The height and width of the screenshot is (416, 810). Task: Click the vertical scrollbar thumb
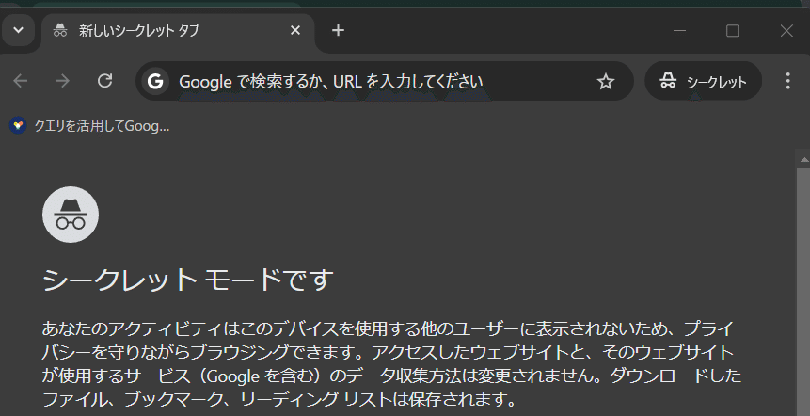pyautogui.click(x=803, y=292)
